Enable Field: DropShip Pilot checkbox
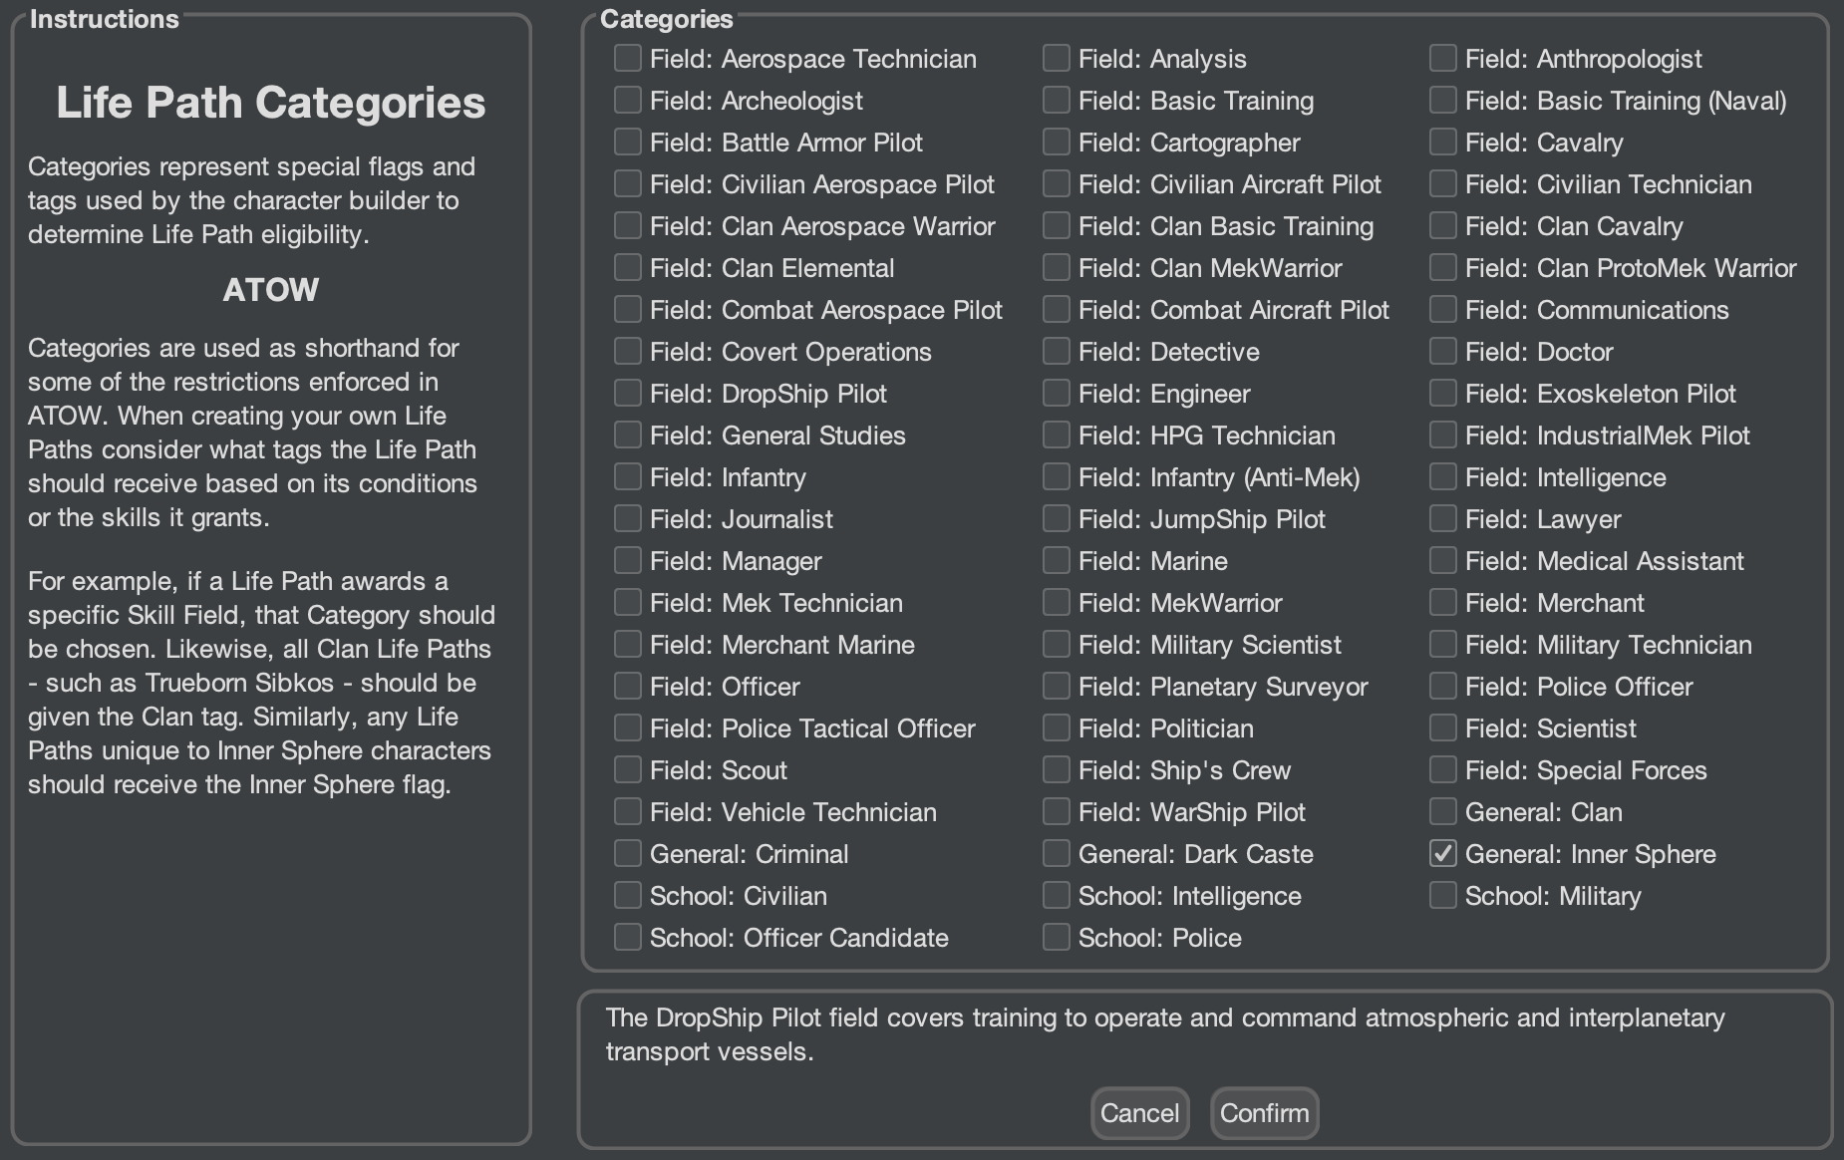Image resolution: width=1844 pixels, height=1160 pixels. [x=628, y=394]
